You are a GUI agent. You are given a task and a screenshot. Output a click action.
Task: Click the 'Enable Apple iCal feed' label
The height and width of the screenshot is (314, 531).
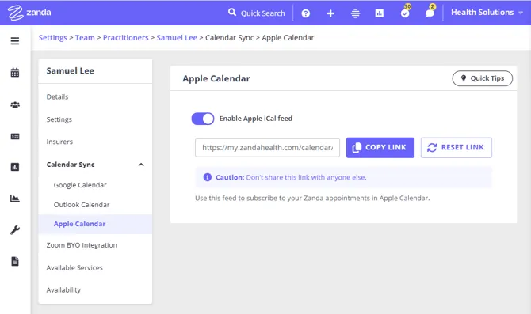click(256, 119)
